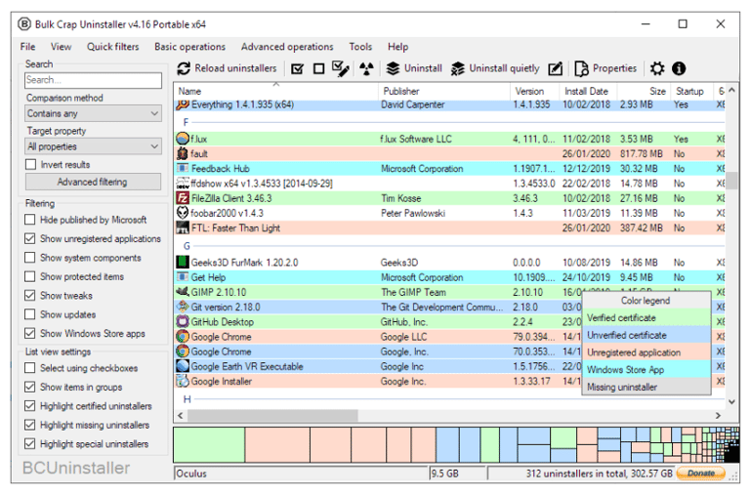Open the Quick filters menu
750x495 pixels.
pyautogui.click(x=113, y=47)
